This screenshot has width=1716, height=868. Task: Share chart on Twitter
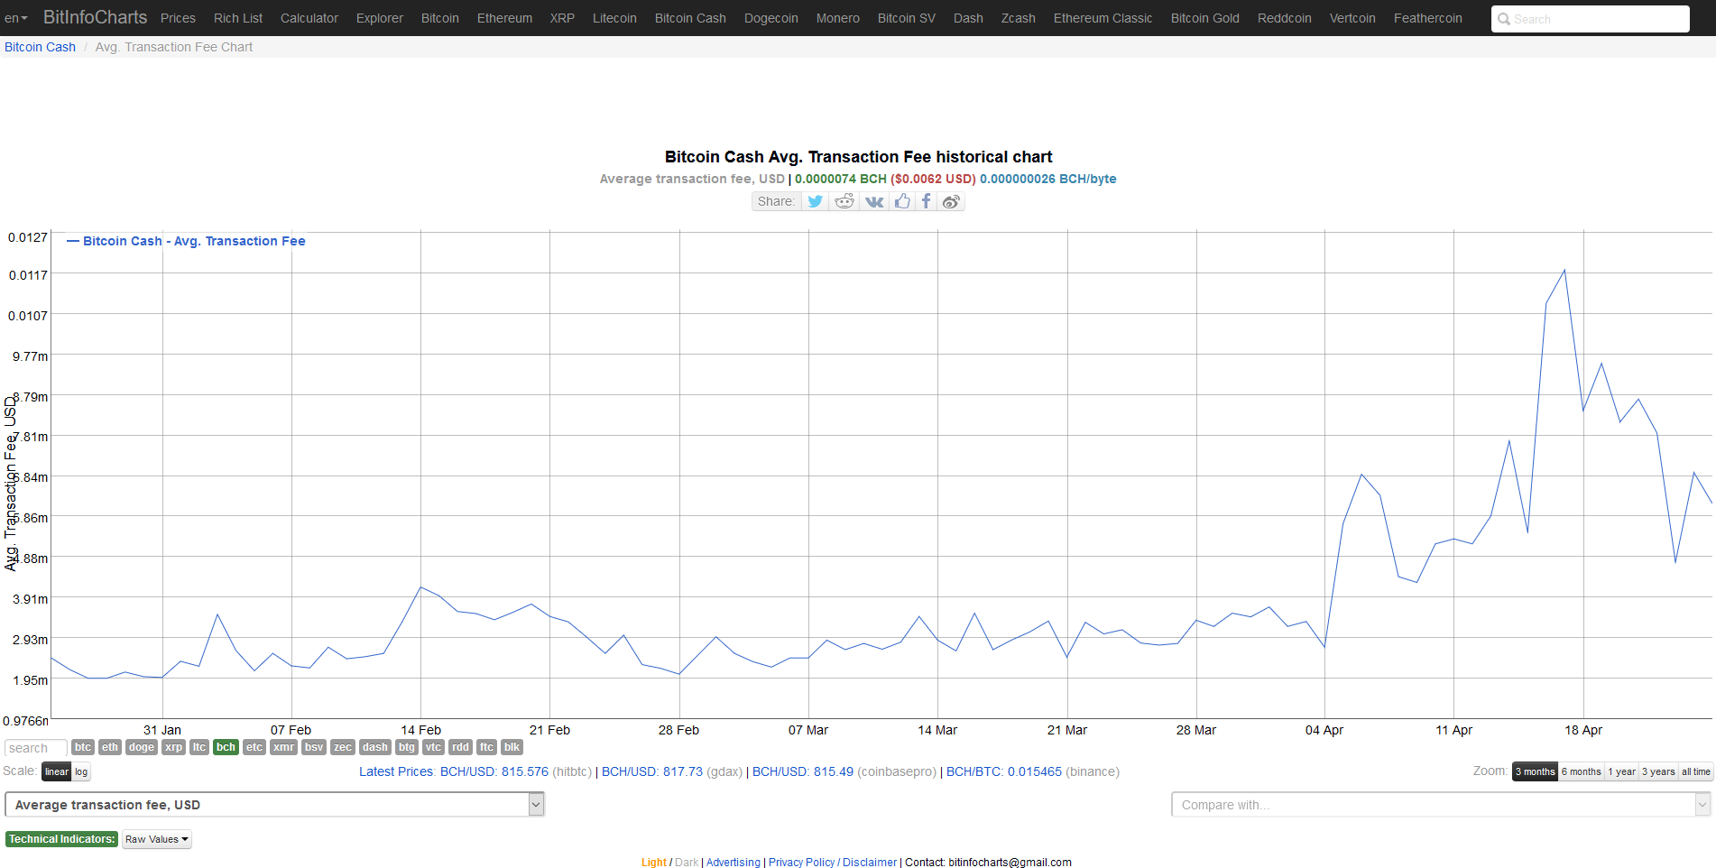[815, 201]
